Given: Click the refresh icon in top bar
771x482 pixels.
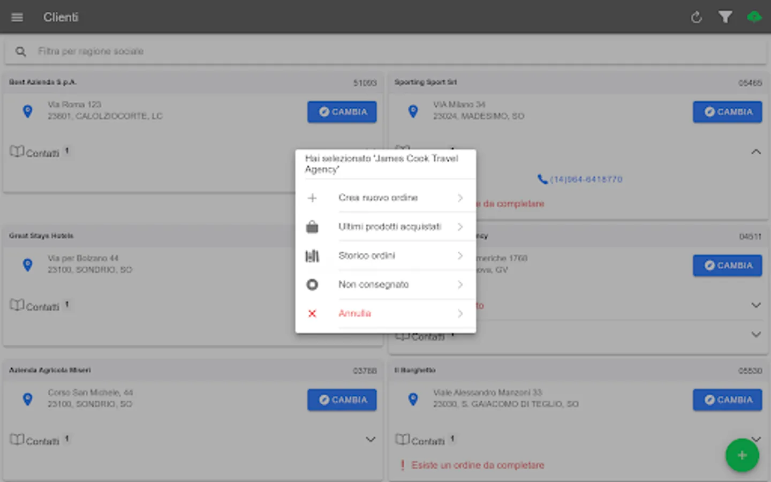Looking at the screenshot, I should (696, 17).
